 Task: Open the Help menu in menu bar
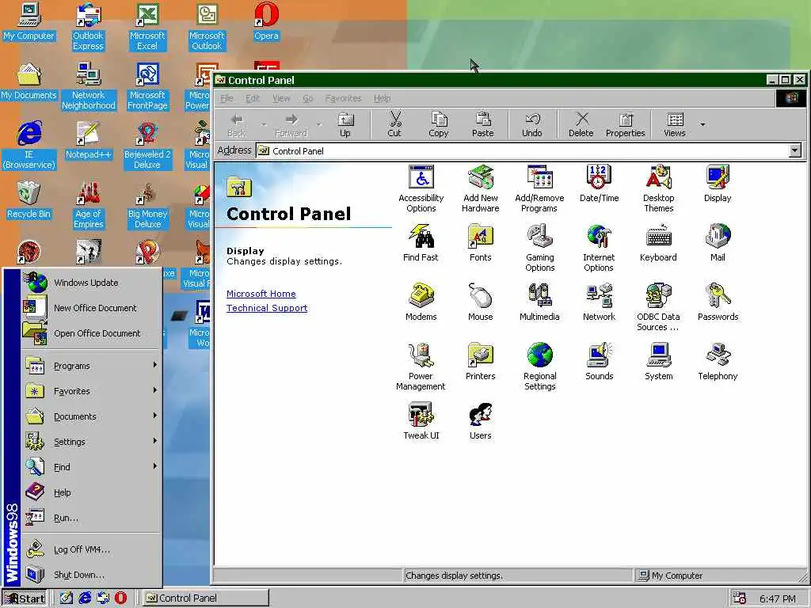click(x=383, y=98)
